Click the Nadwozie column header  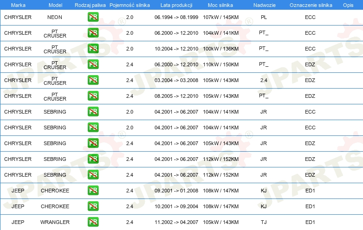coord(265,5)
